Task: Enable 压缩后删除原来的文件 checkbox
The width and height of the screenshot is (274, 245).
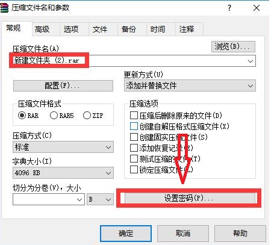Action: tap(134, 116)
